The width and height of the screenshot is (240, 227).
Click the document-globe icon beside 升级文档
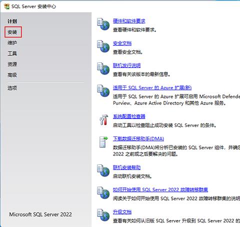103,215
